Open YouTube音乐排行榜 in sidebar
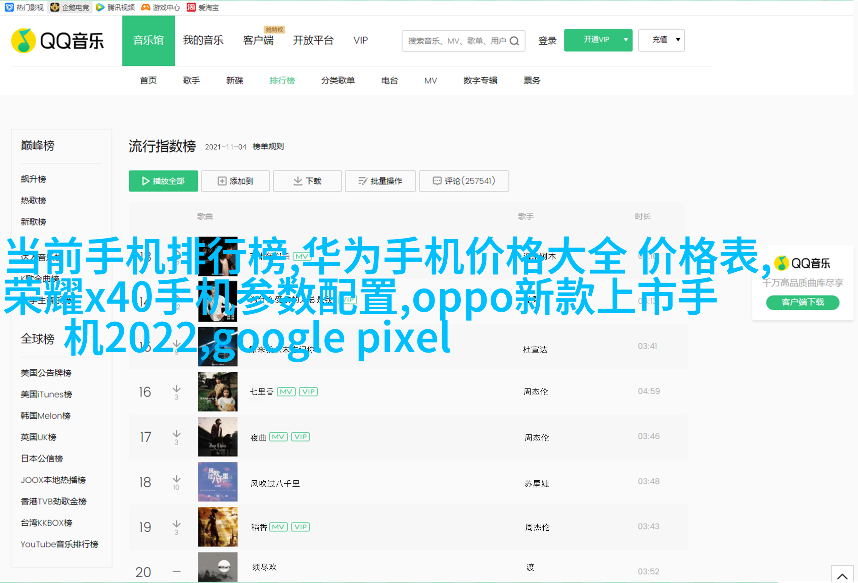Viewport: 858px width, 583px height. 59,544
